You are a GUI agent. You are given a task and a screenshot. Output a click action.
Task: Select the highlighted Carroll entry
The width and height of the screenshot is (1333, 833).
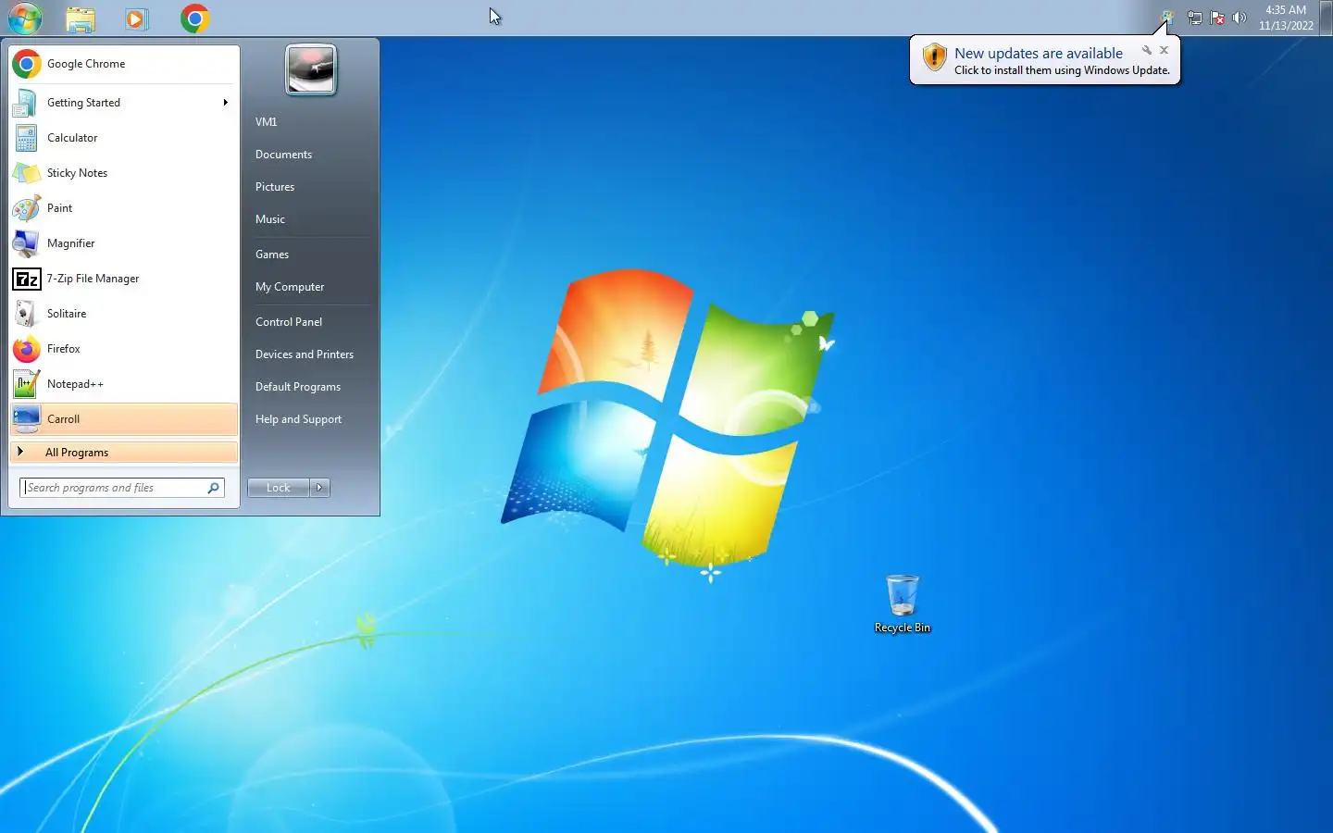pyautogui.click(x=124, y=419)
